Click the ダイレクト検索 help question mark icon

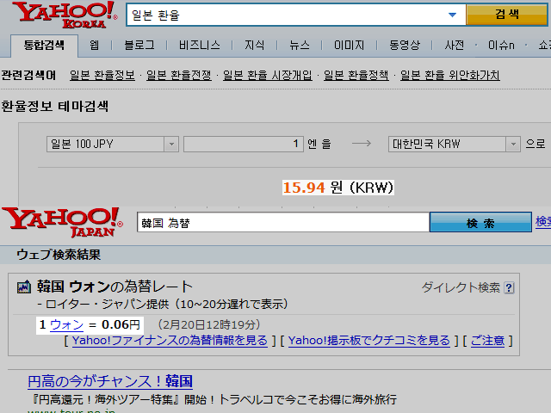coord(509,288)
